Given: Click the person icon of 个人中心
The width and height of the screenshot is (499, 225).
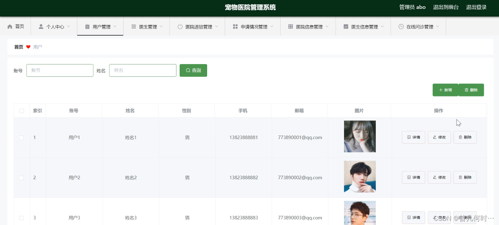Looking at the screenshot, I should [x=41, y=26].
